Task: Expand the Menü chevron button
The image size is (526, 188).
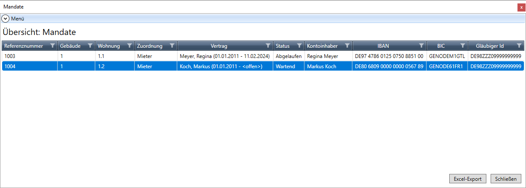Action: (x=6, y=19)
